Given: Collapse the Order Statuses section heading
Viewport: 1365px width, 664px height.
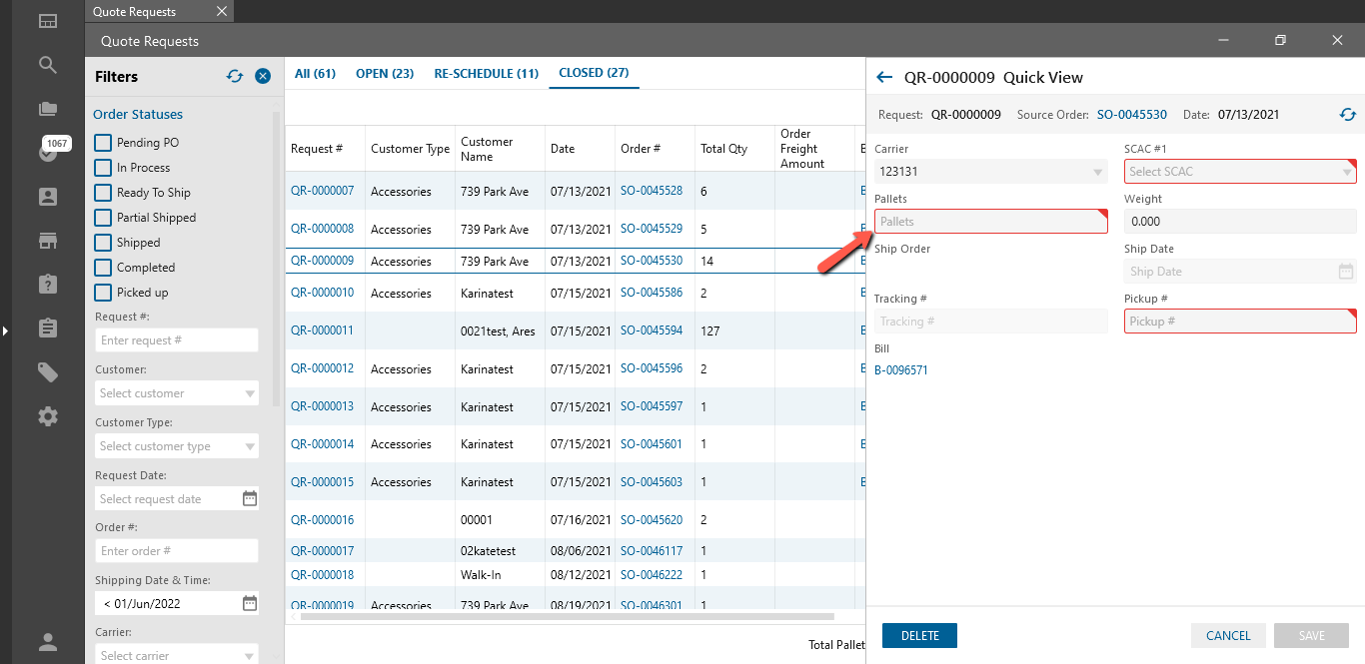Looking at the screenshot, I should (x=138, y=114).
